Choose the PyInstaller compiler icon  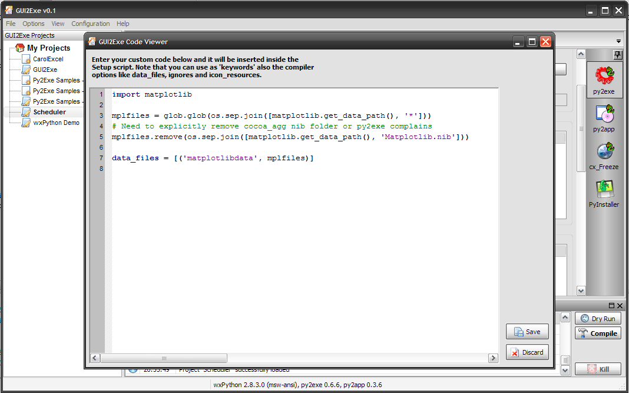click(x=604, y=190)
